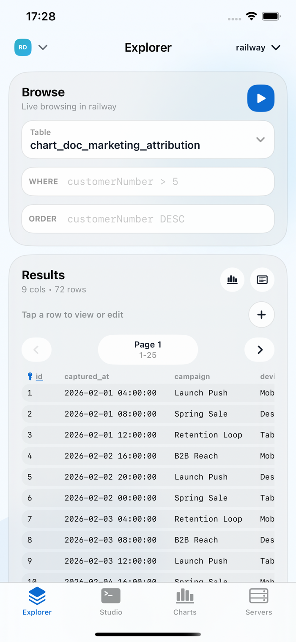Run the browse query with play button
The width and height of the screenshot is (296, 642).
pyautogui.click(x=261, y=98)
